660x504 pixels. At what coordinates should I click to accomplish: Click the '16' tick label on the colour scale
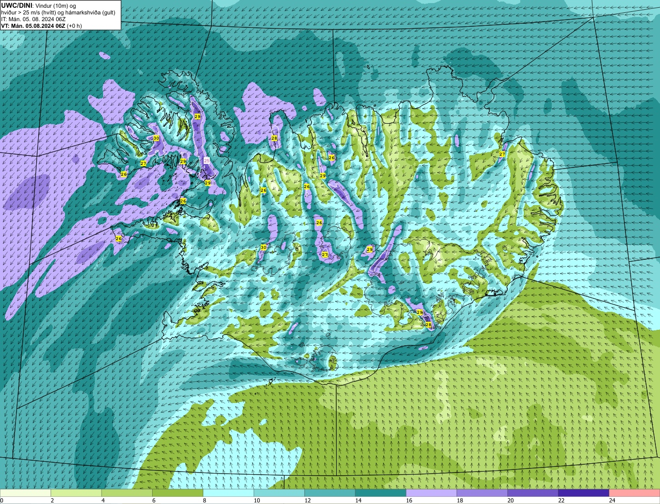click(x=409, y=500)
